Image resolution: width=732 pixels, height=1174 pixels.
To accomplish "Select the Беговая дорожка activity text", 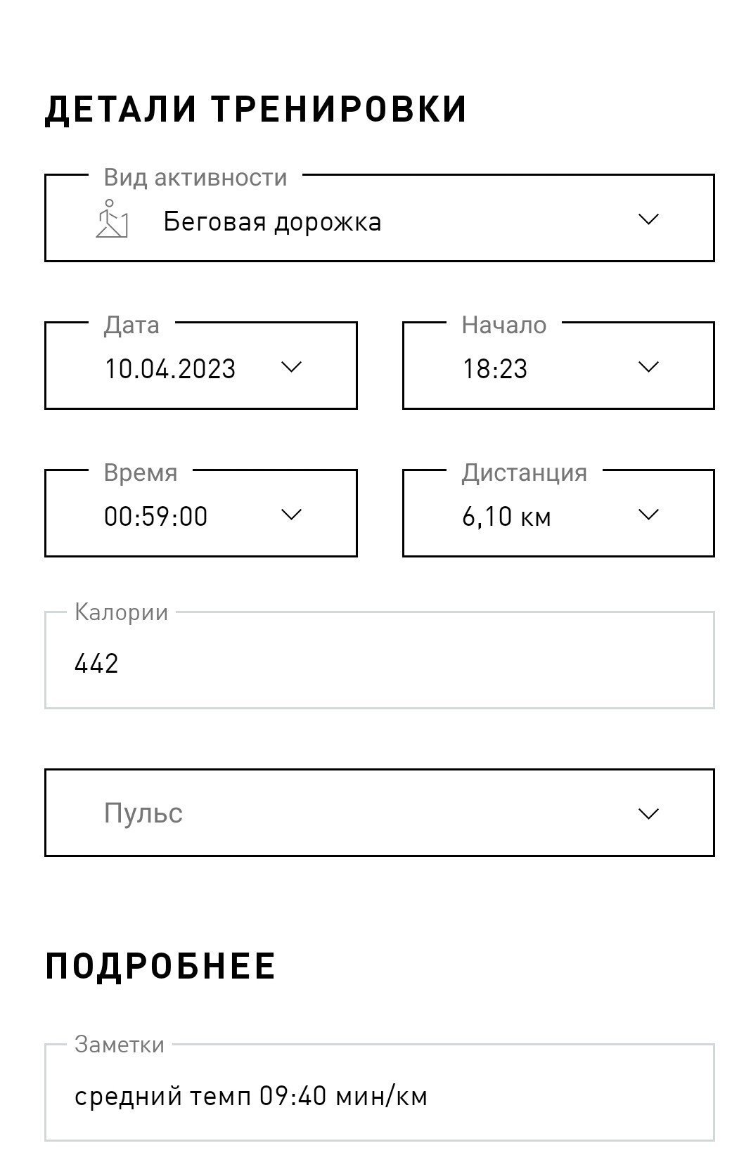I will [273, 222].
